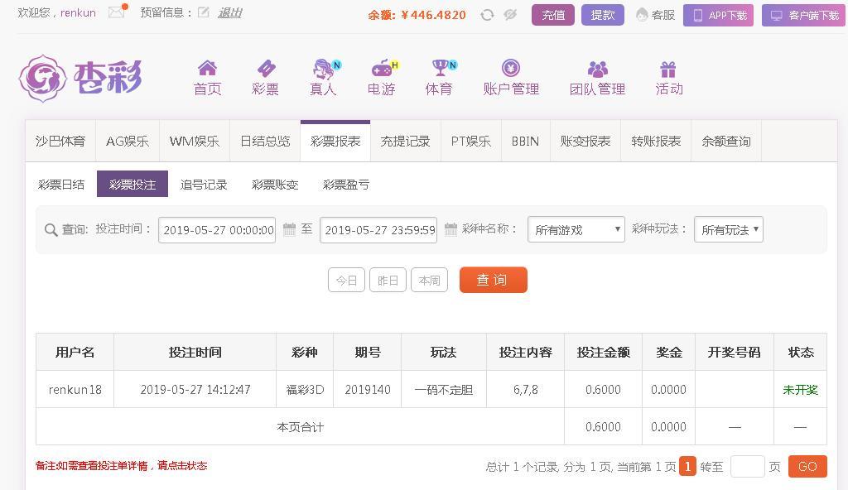This screenshot has height=490, width=848.
Task: Open 首页 home icon
Action: point(207,68)
